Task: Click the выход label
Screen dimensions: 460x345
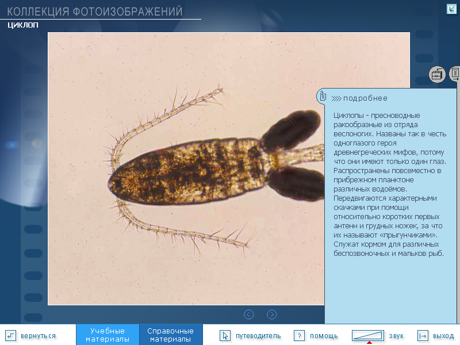Action: [443, 336]
